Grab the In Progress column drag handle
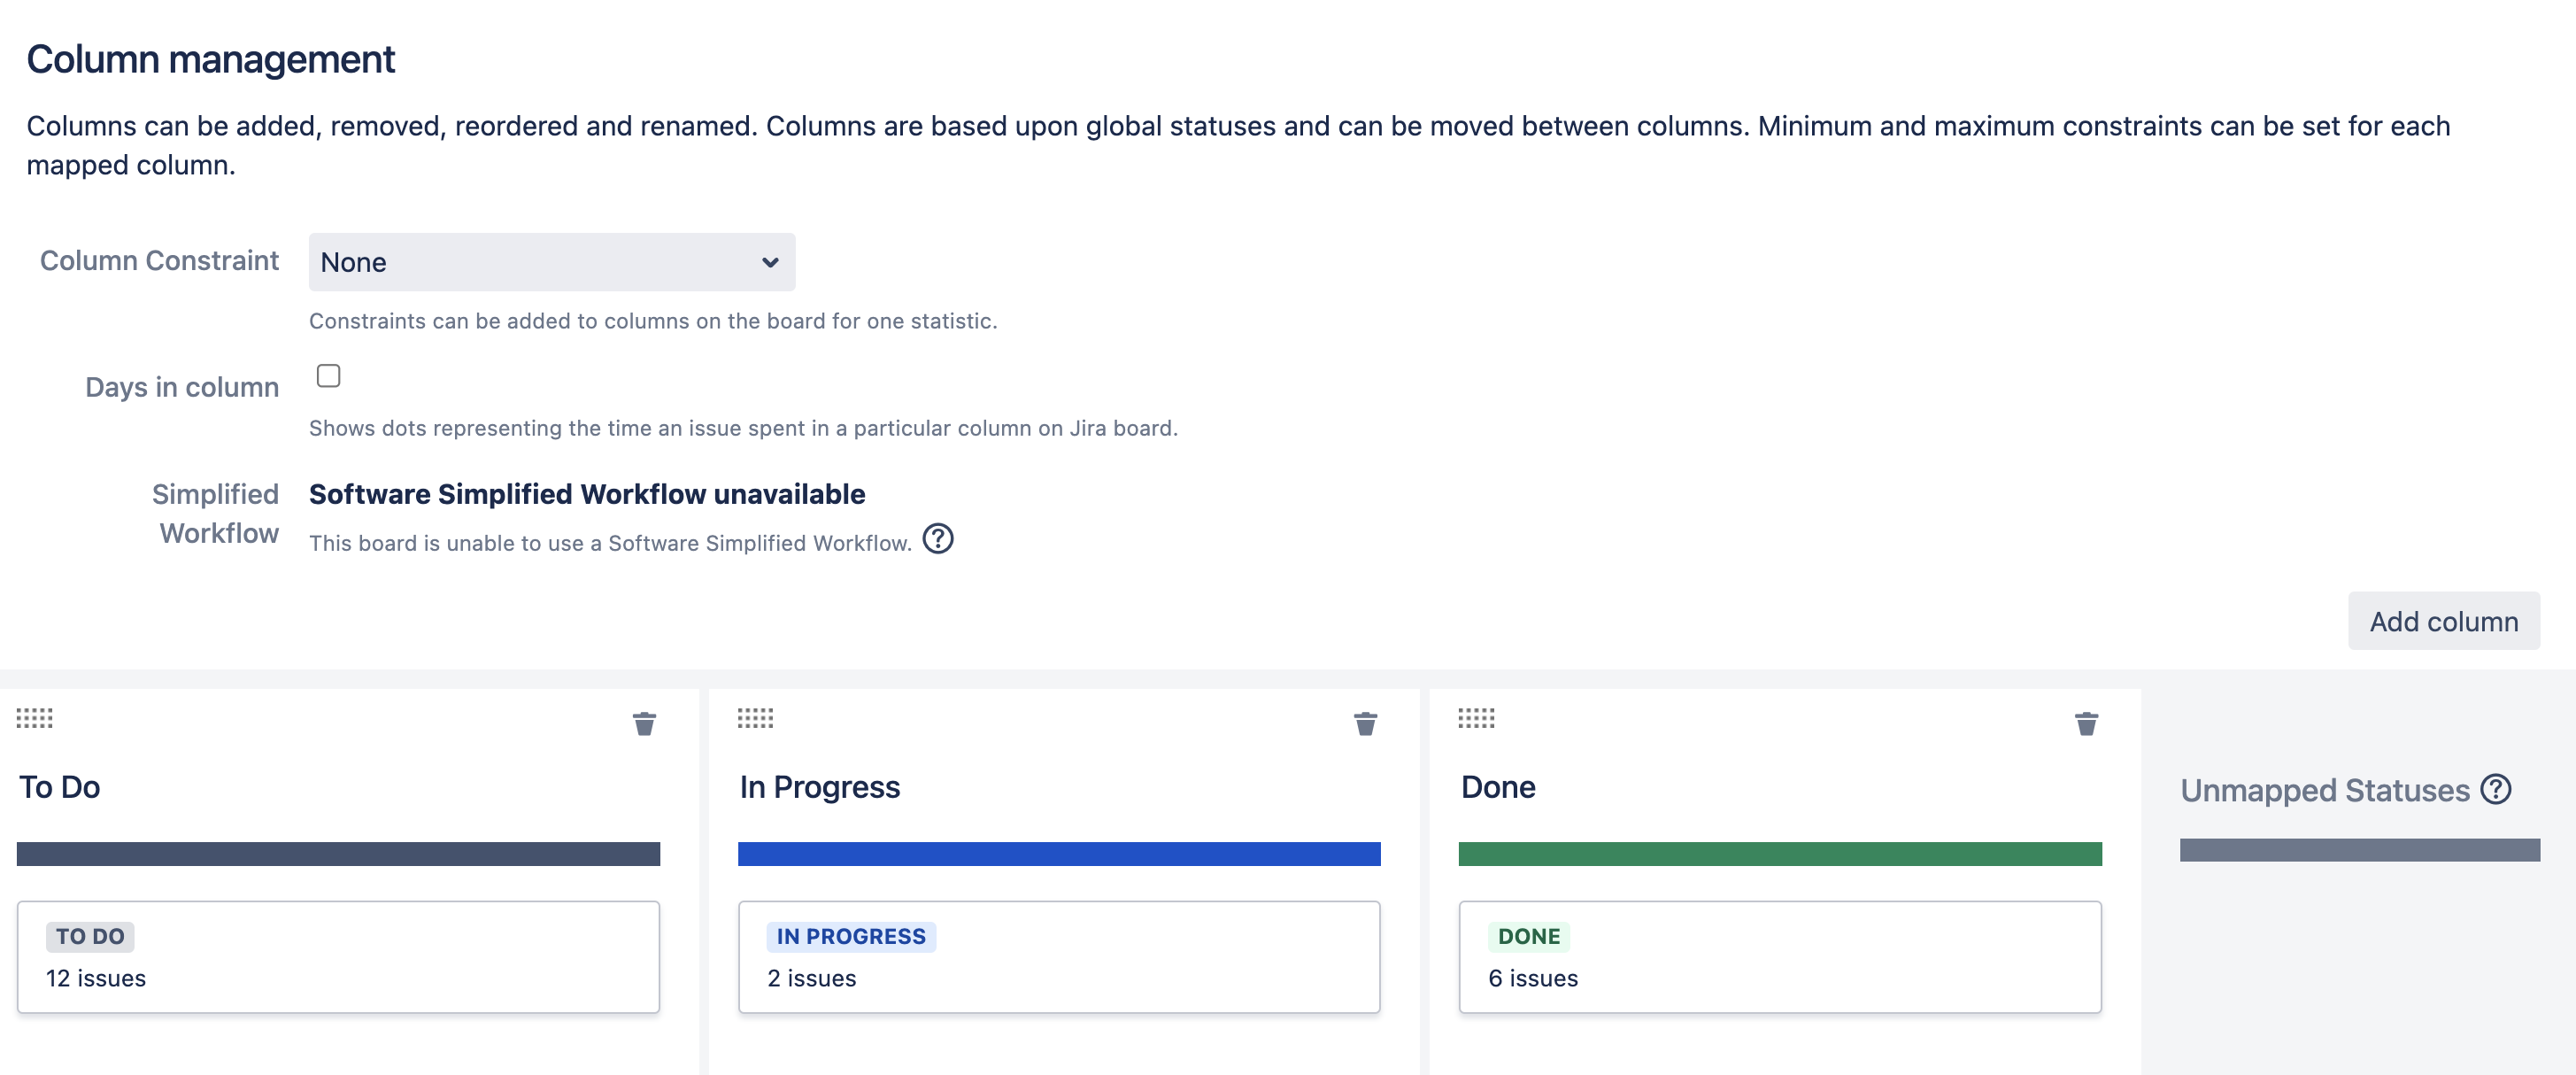The image size is (2576, 1075). click(x=756, y=718)
